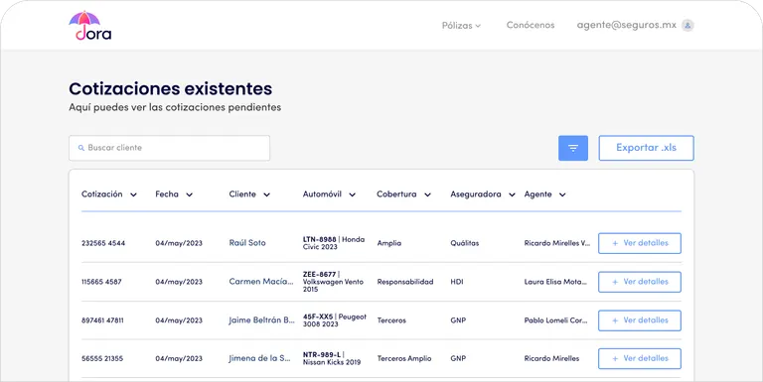View details for Raúl Soto quote
Image resolution: width=763 pixels, height=382 pixels.
coord(640,243)
